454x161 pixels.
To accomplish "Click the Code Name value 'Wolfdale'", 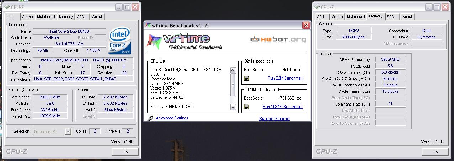I will 52,38.
